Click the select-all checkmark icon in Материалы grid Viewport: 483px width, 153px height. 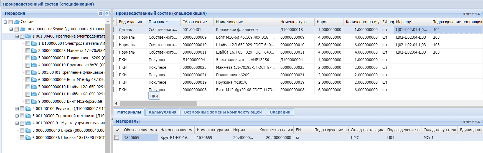(118, 130)
